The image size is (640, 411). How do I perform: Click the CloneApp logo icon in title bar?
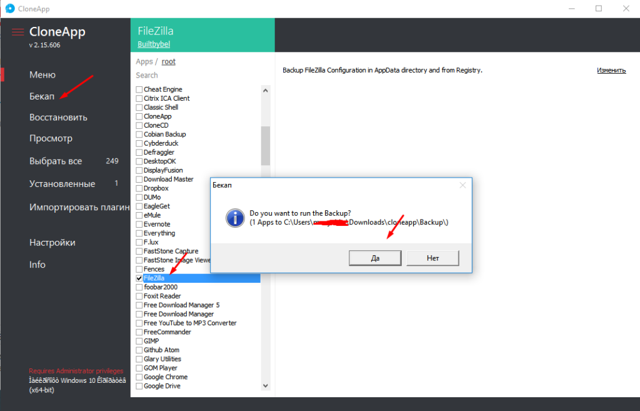point(9,9)
